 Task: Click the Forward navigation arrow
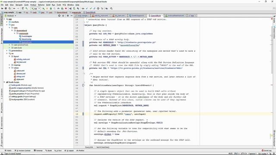coord(18,9)
